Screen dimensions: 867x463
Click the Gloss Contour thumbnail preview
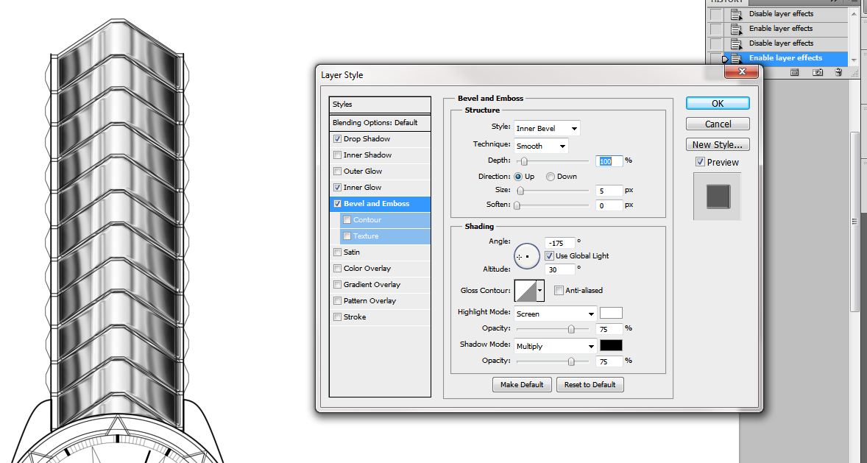(524, 291)
